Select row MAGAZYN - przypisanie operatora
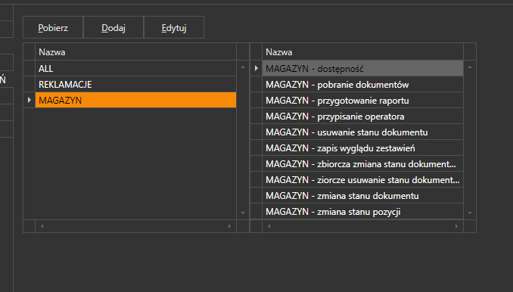 click(x=362, y=116)
